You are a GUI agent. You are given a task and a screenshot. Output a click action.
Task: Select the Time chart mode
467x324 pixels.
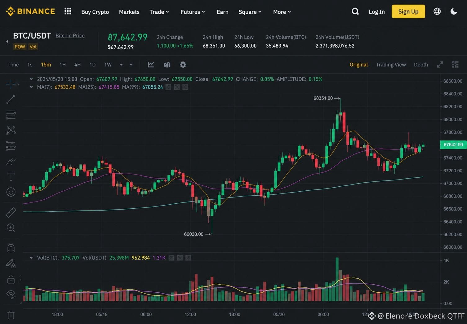[x=13, y=64]
